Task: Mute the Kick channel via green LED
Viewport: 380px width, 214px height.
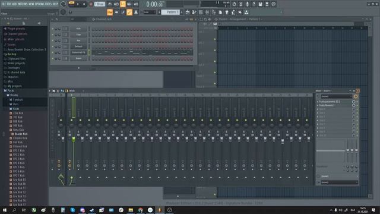Action: 53,29
